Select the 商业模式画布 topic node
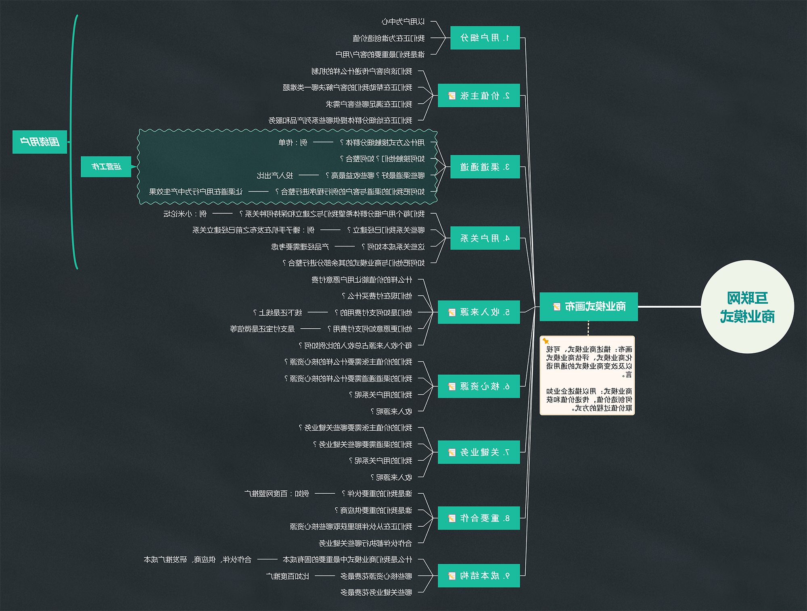Screen dimensions: 807x611 [x=589, y=307]
